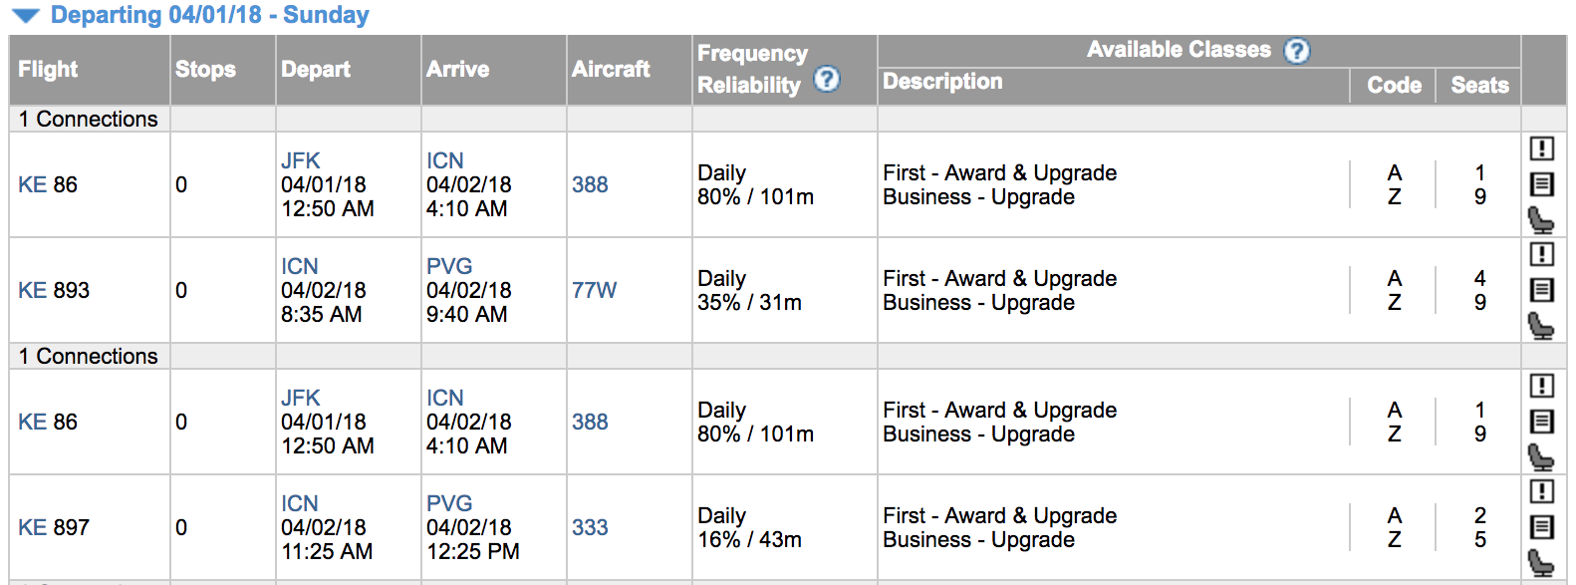This screenshot has width=1576, height=585.
Task: Open help icon beside Frequency Reliability
Action: click(x=827, y=79)
